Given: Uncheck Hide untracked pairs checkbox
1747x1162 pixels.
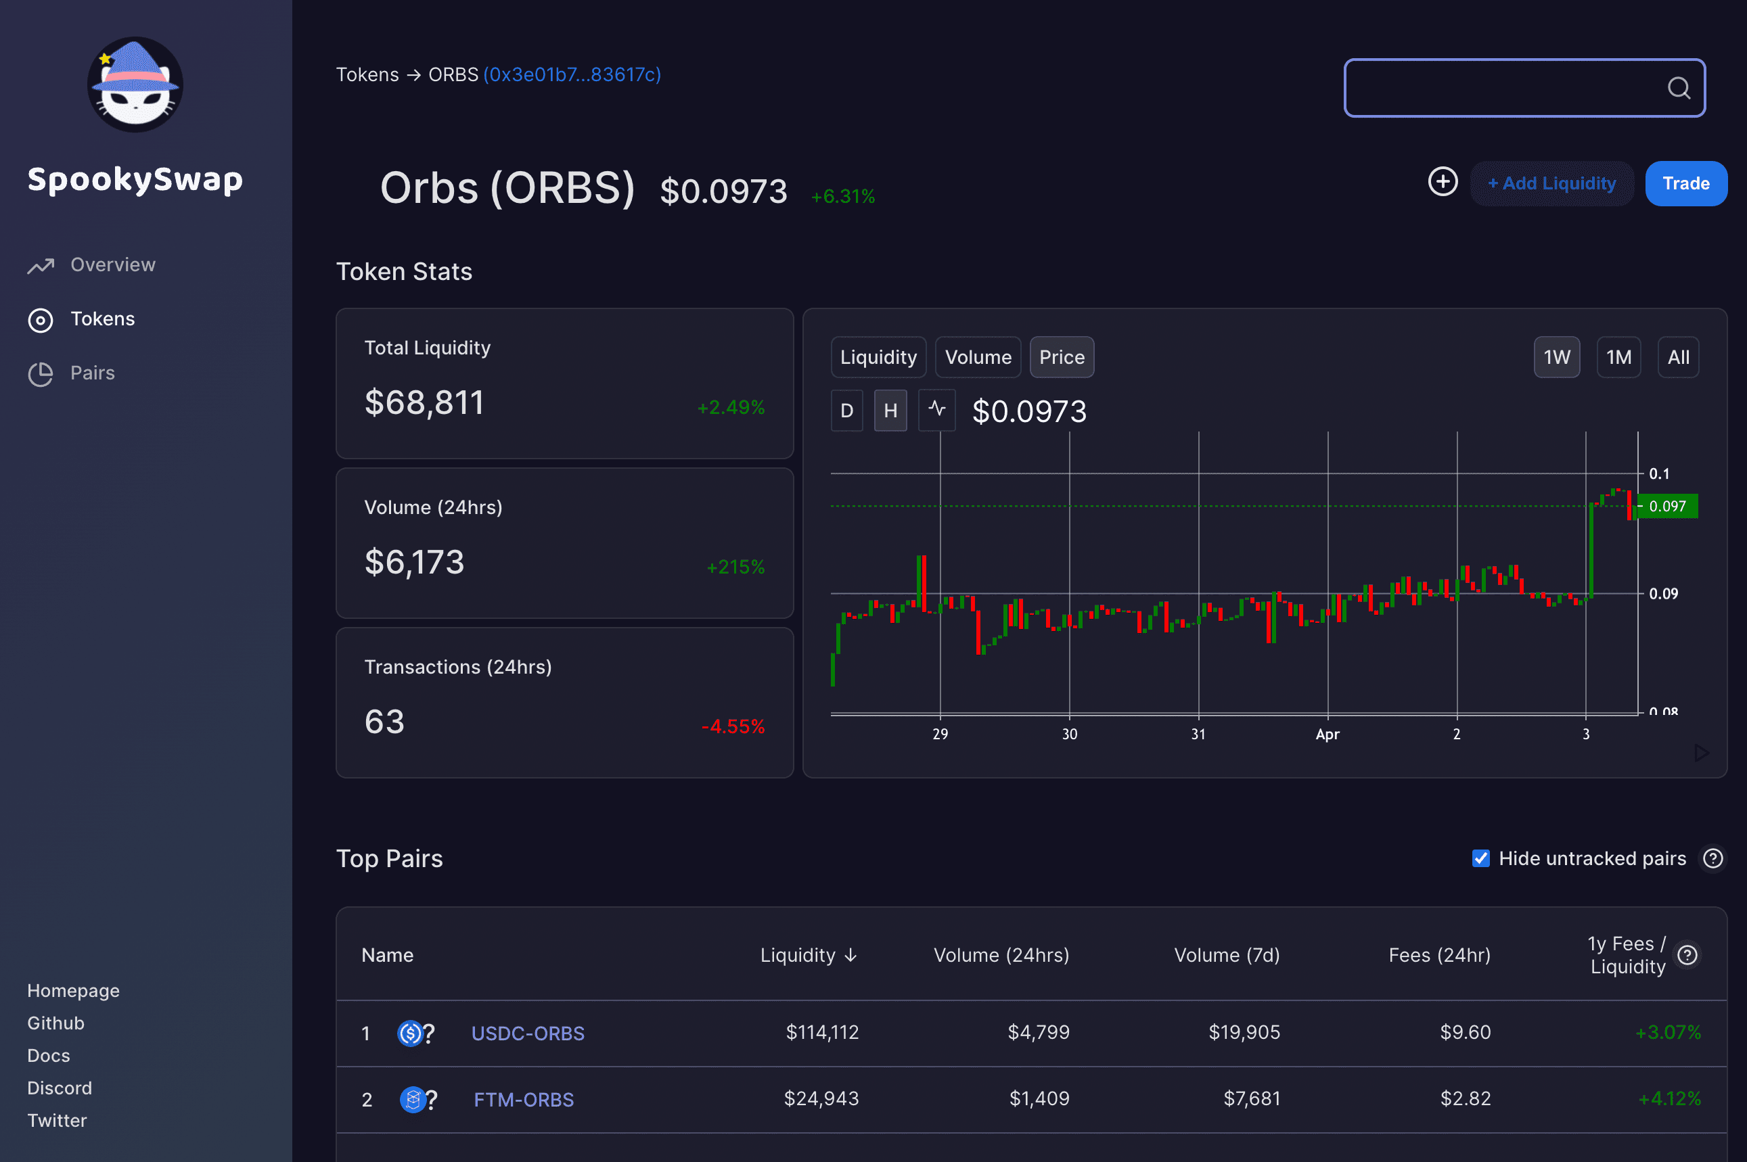Looking at the screenshot, I should point(1480,858).
